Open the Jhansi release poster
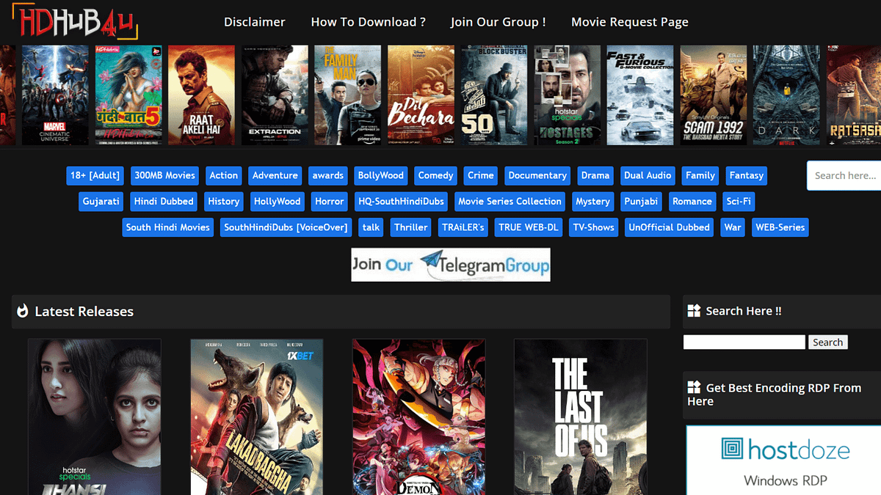This screenshot has width=881, height=495. pyautogui.click(x=95, y=417)
